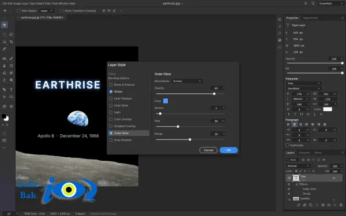Enable the Inner Shadow checkbox
Image resolution: width=346 pixels, height=216 pixels.
click(x=111, y=98)
